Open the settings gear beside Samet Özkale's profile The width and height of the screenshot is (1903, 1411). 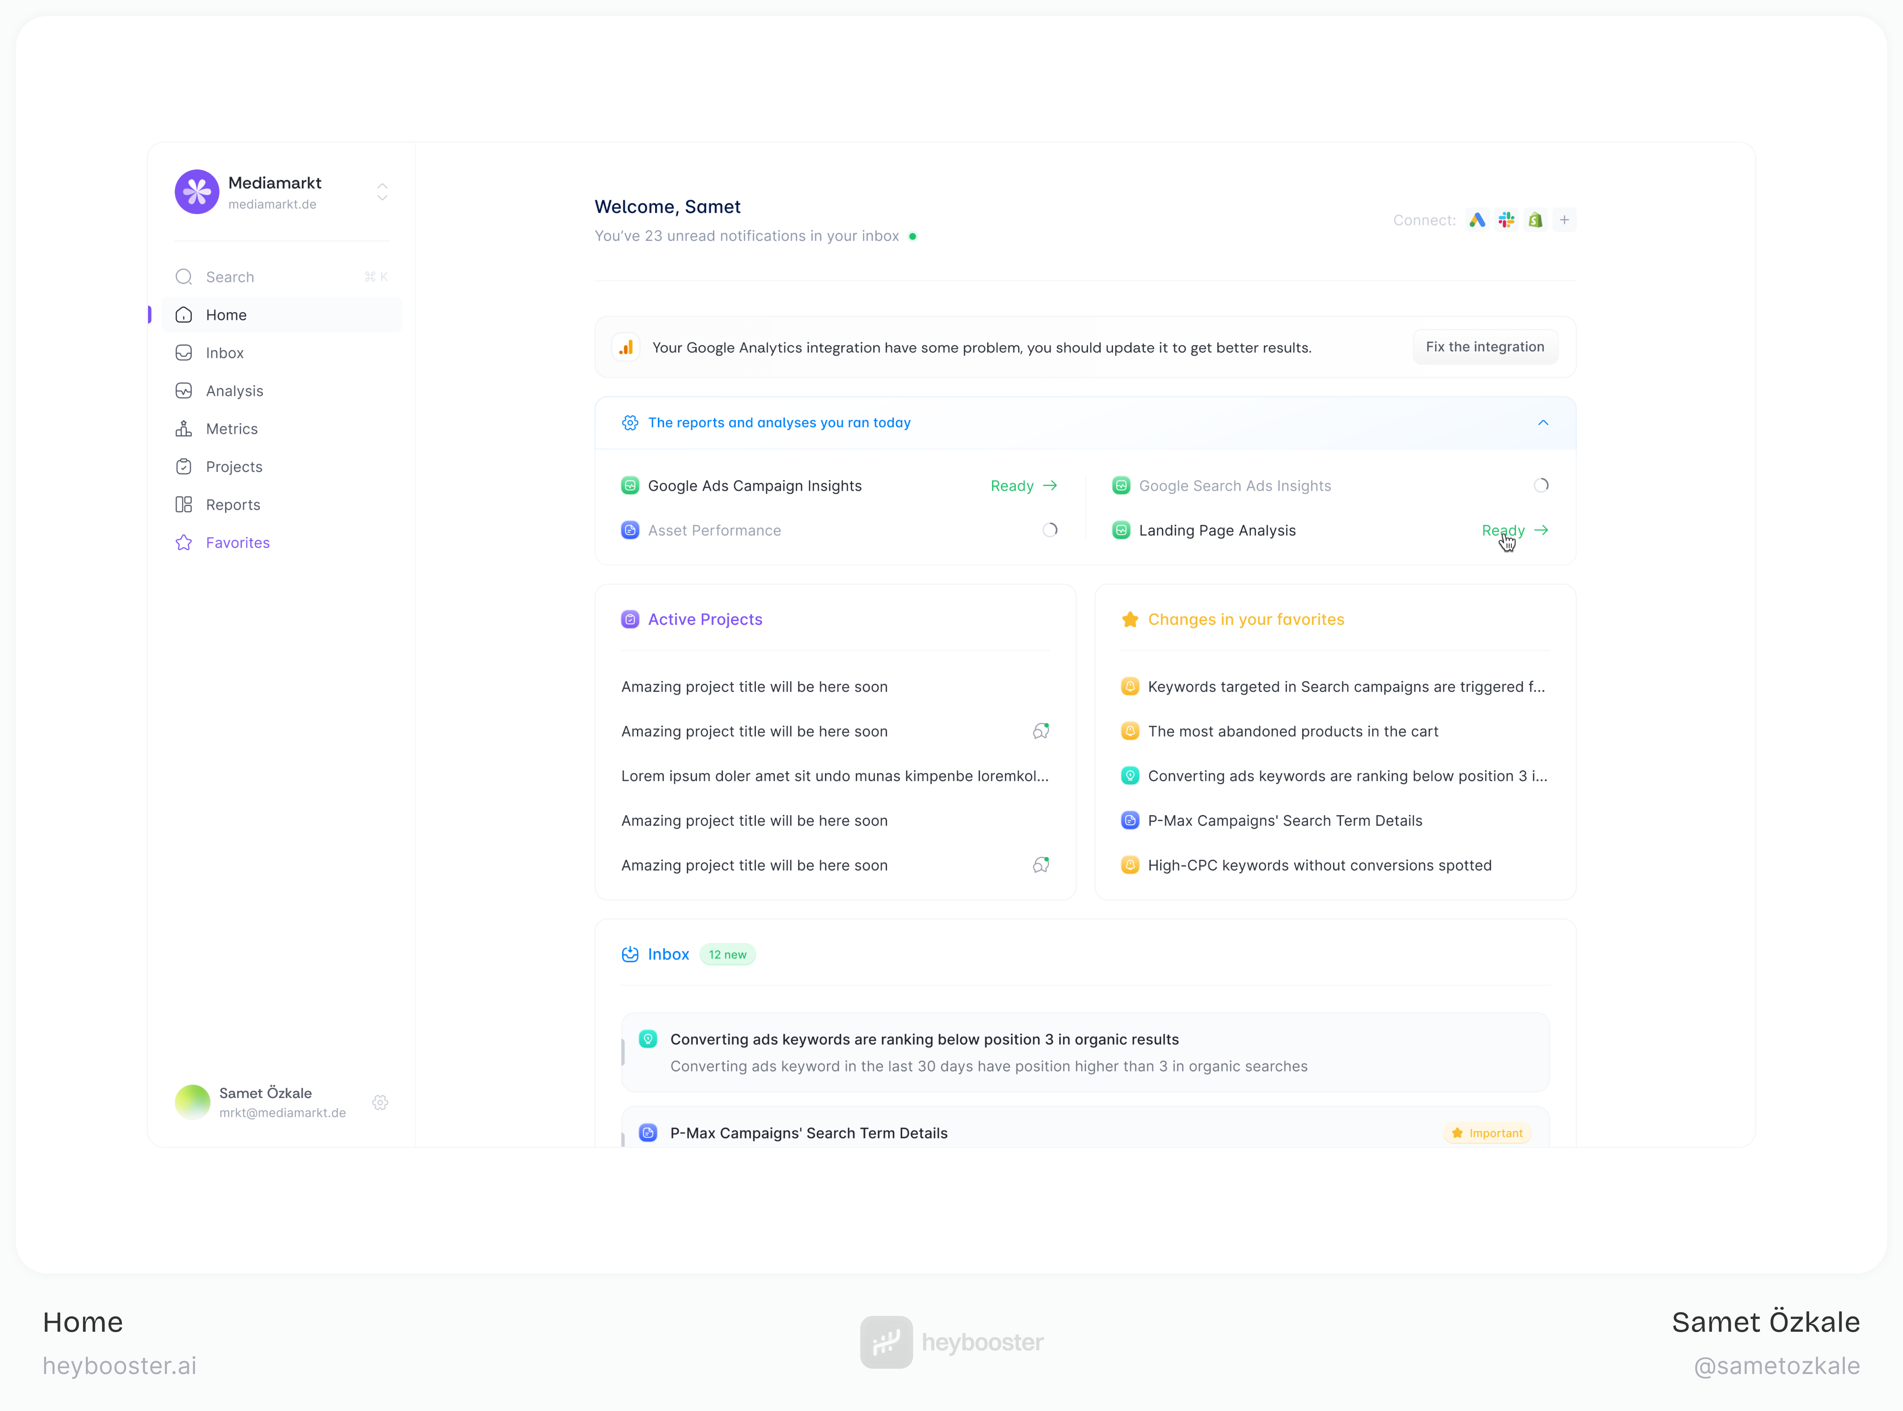click(x=380, y=1102)
